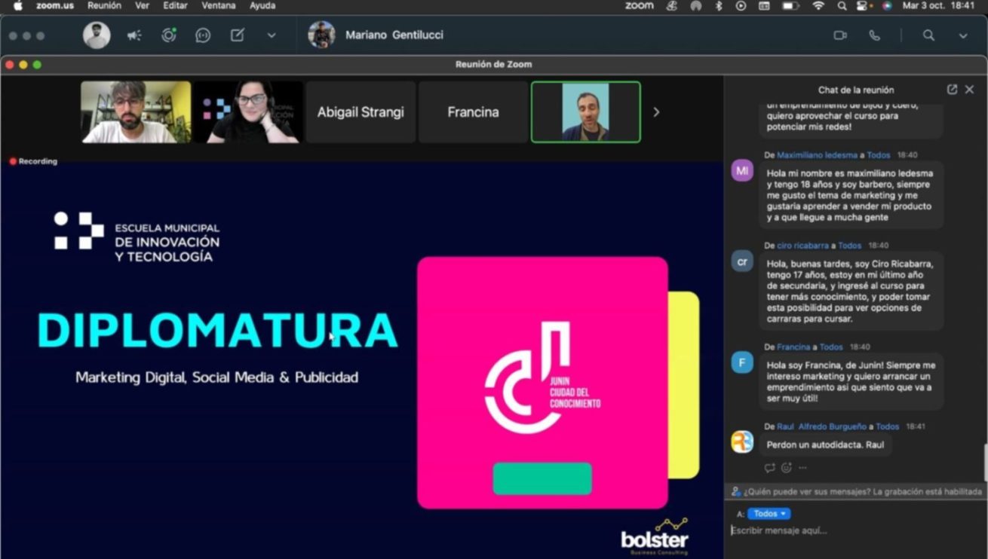Open Spotlight search in the menu bar
Image resolution: width=988 pixels, height=559 pixels.
click(842, 5)
